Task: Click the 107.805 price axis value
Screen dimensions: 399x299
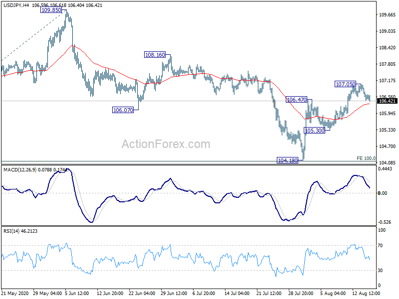Action: coord(388,64)
